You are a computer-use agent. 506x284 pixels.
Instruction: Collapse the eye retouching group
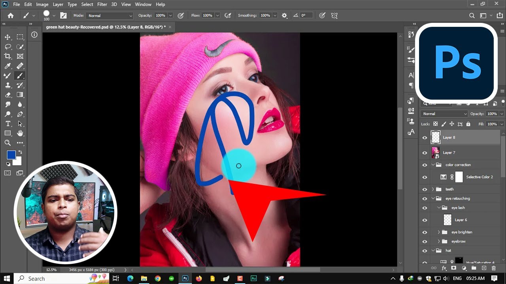[x=433, y=198]
